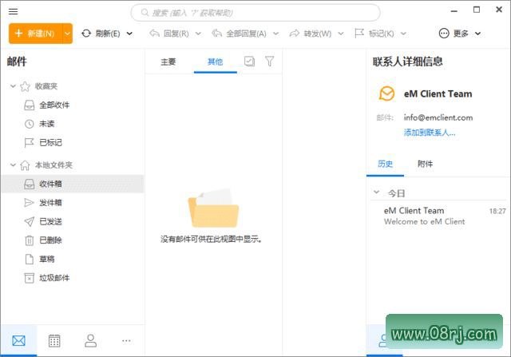Switch to the 历史 history tab
511x357 pixels.
click(x=385, y=164)
